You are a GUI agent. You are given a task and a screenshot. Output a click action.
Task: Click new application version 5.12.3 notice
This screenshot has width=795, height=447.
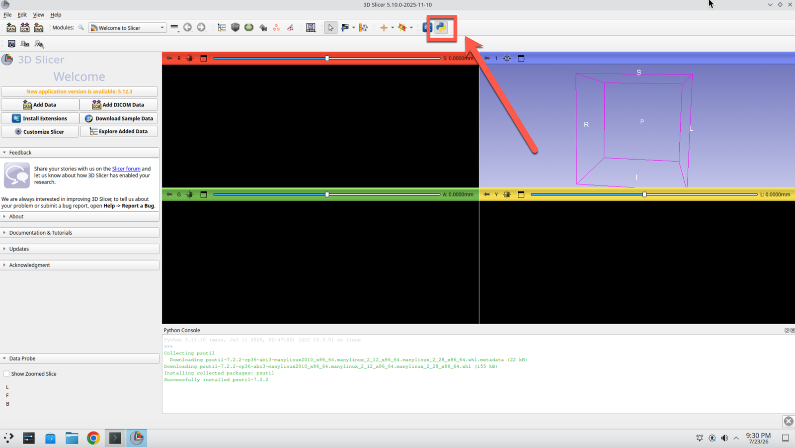coord(79,91)
